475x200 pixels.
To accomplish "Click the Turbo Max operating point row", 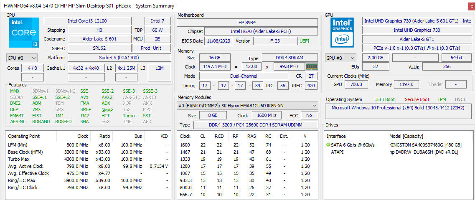I will (x=88, y=159).
